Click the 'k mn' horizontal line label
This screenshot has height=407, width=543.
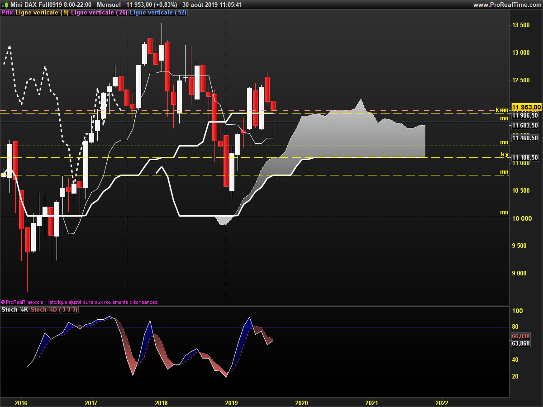tap(502, 110)
